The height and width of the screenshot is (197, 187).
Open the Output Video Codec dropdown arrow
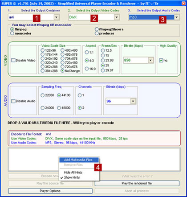tap(117, 17)
